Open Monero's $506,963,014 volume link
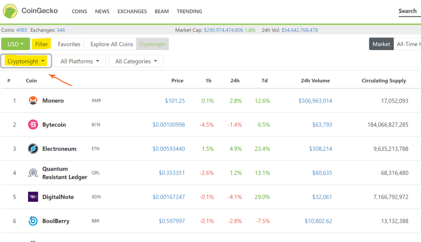 coord(315,100)
